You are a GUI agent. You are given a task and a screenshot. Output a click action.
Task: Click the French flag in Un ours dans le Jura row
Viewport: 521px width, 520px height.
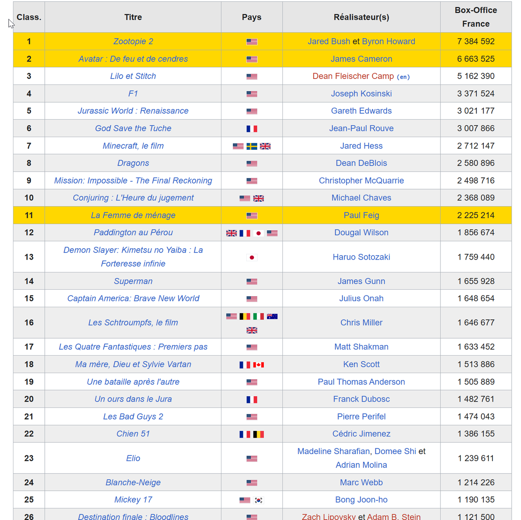[x=252, y=400]
